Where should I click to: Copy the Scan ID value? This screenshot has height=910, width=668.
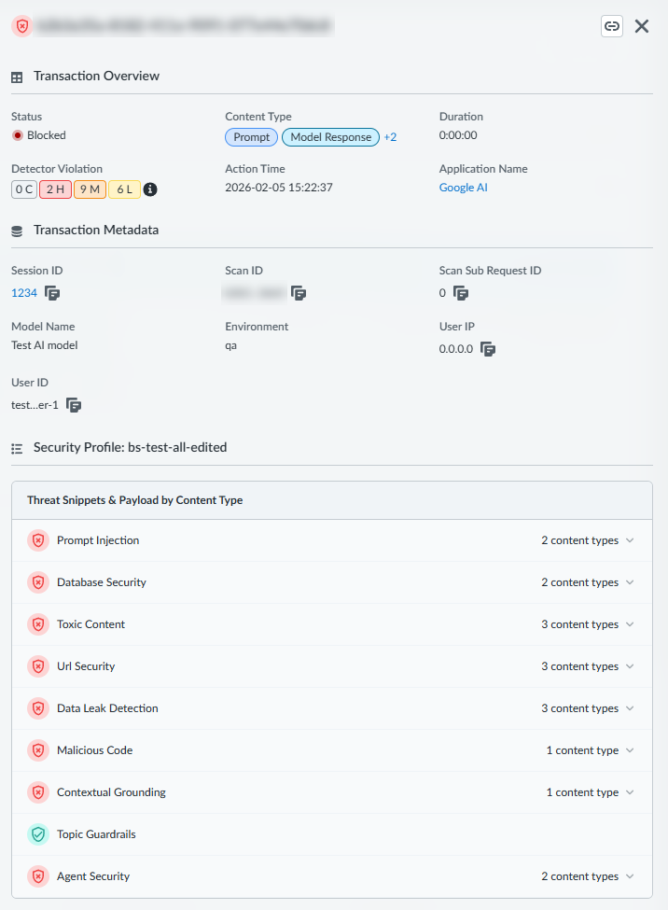(x=299, y=293)
